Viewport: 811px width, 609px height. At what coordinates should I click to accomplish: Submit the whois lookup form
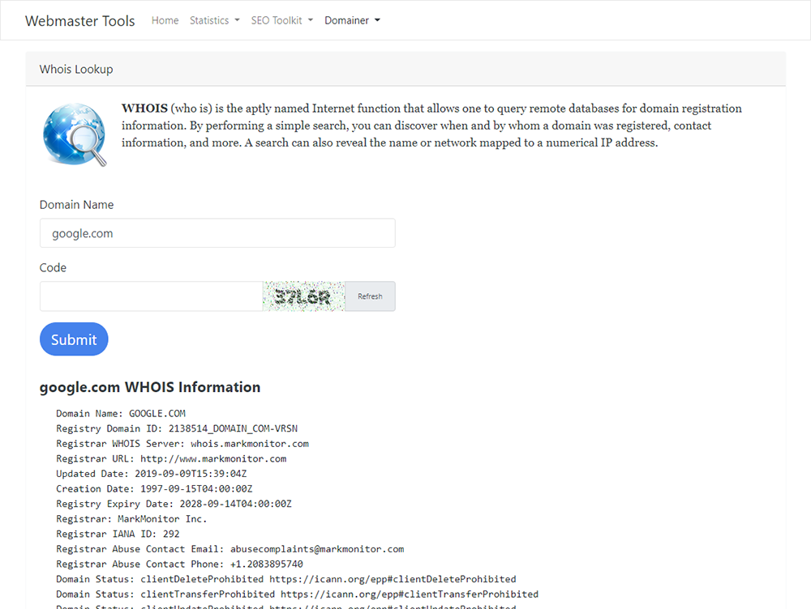(74, 339)
